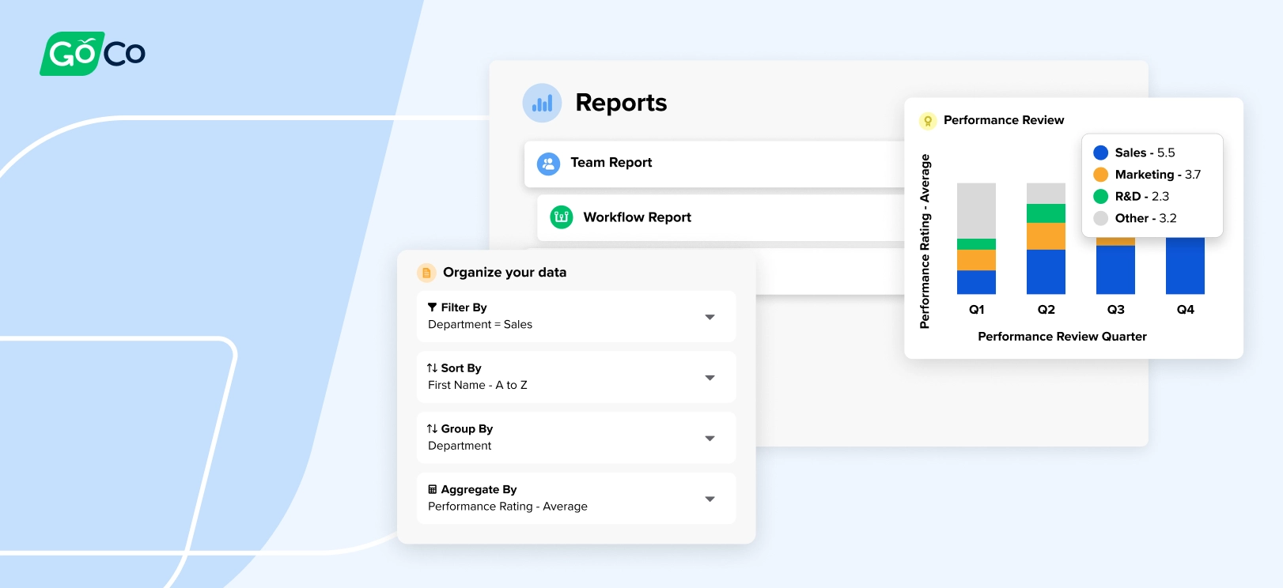This screenshot has width=1283, height=588.
Task: Click the Organize your data document icon
Action: (426, 273)
